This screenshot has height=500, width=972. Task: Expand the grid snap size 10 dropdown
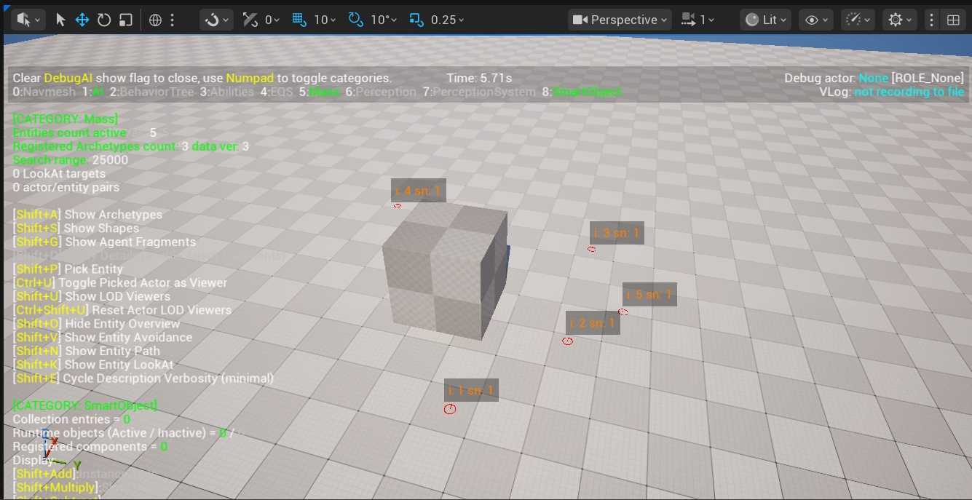click(325, 20)
